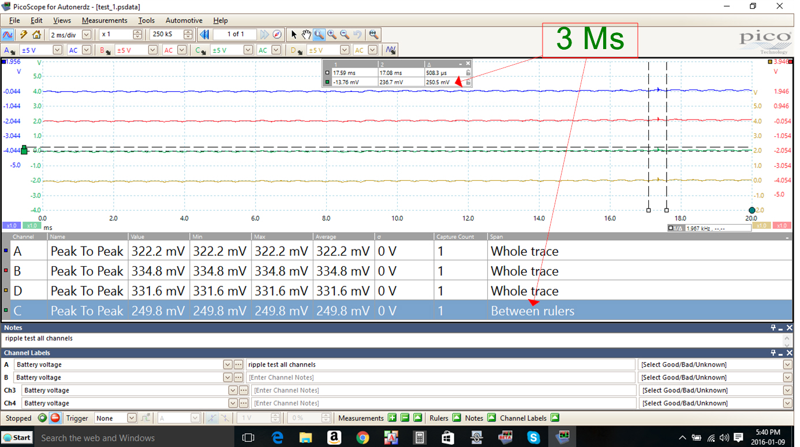Click the zoom out magnifier icon
Screen dimensions: 800x447
(x=345, y=35)
